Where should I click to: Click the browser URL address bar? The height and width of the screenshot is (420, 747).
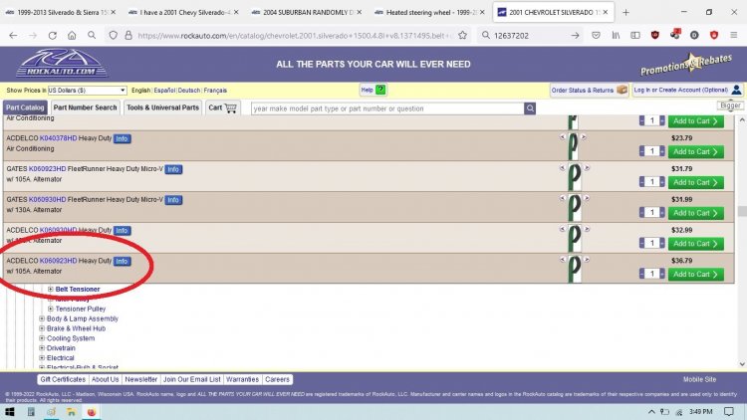coord(295,35)
